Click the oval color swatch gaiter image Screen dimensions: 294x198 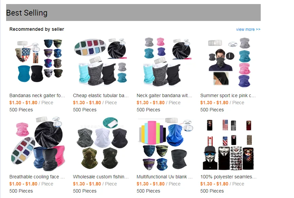(x=101, y=62)
